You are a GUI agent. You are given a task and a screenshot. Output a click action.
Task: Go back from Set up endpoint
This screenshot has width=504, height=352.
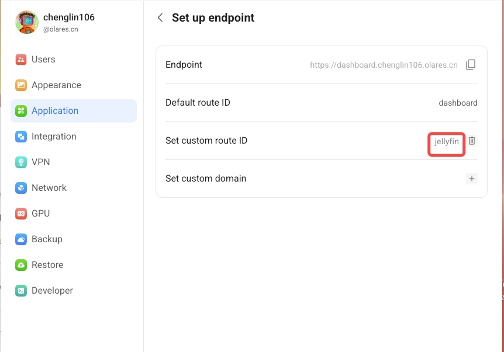pyautogui.click(x=160, y=18)
